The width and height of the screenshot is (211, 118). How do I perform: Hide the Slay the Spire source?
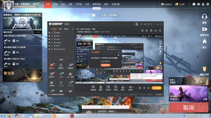tap(49, 49)
